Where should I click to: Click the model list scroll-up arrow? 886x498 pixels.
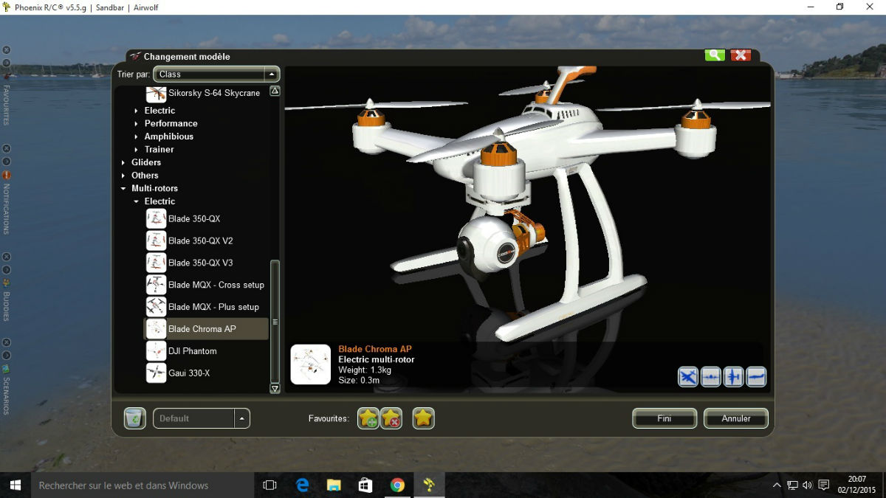[x=275, y=91]
